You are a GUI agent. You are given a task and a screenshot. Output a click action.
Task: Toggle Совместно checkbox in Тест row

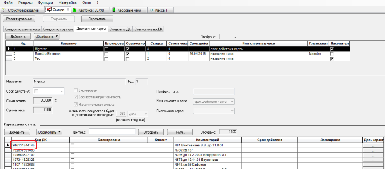point(127,59)
